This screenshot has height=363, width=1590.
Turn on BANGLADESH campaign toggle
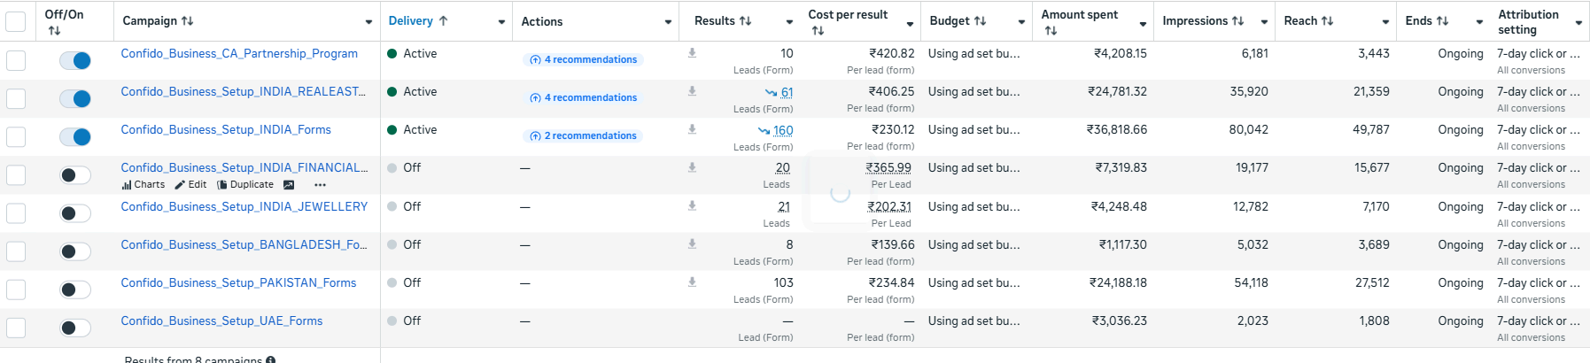tap(75, 251)
